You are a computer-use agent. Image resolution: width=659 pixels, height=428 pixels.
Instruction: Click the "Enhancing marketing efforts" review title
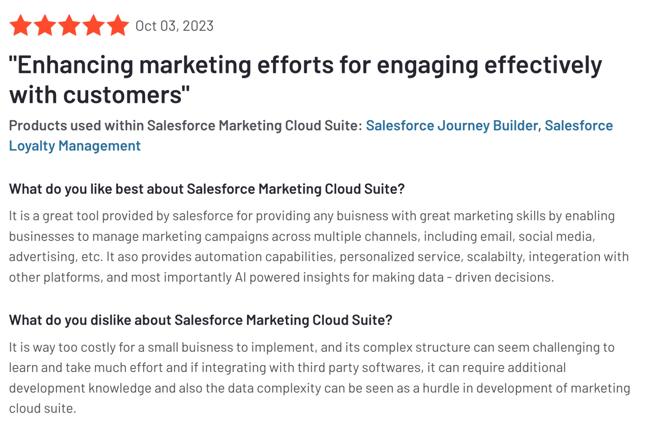click(x=305, y=80)
